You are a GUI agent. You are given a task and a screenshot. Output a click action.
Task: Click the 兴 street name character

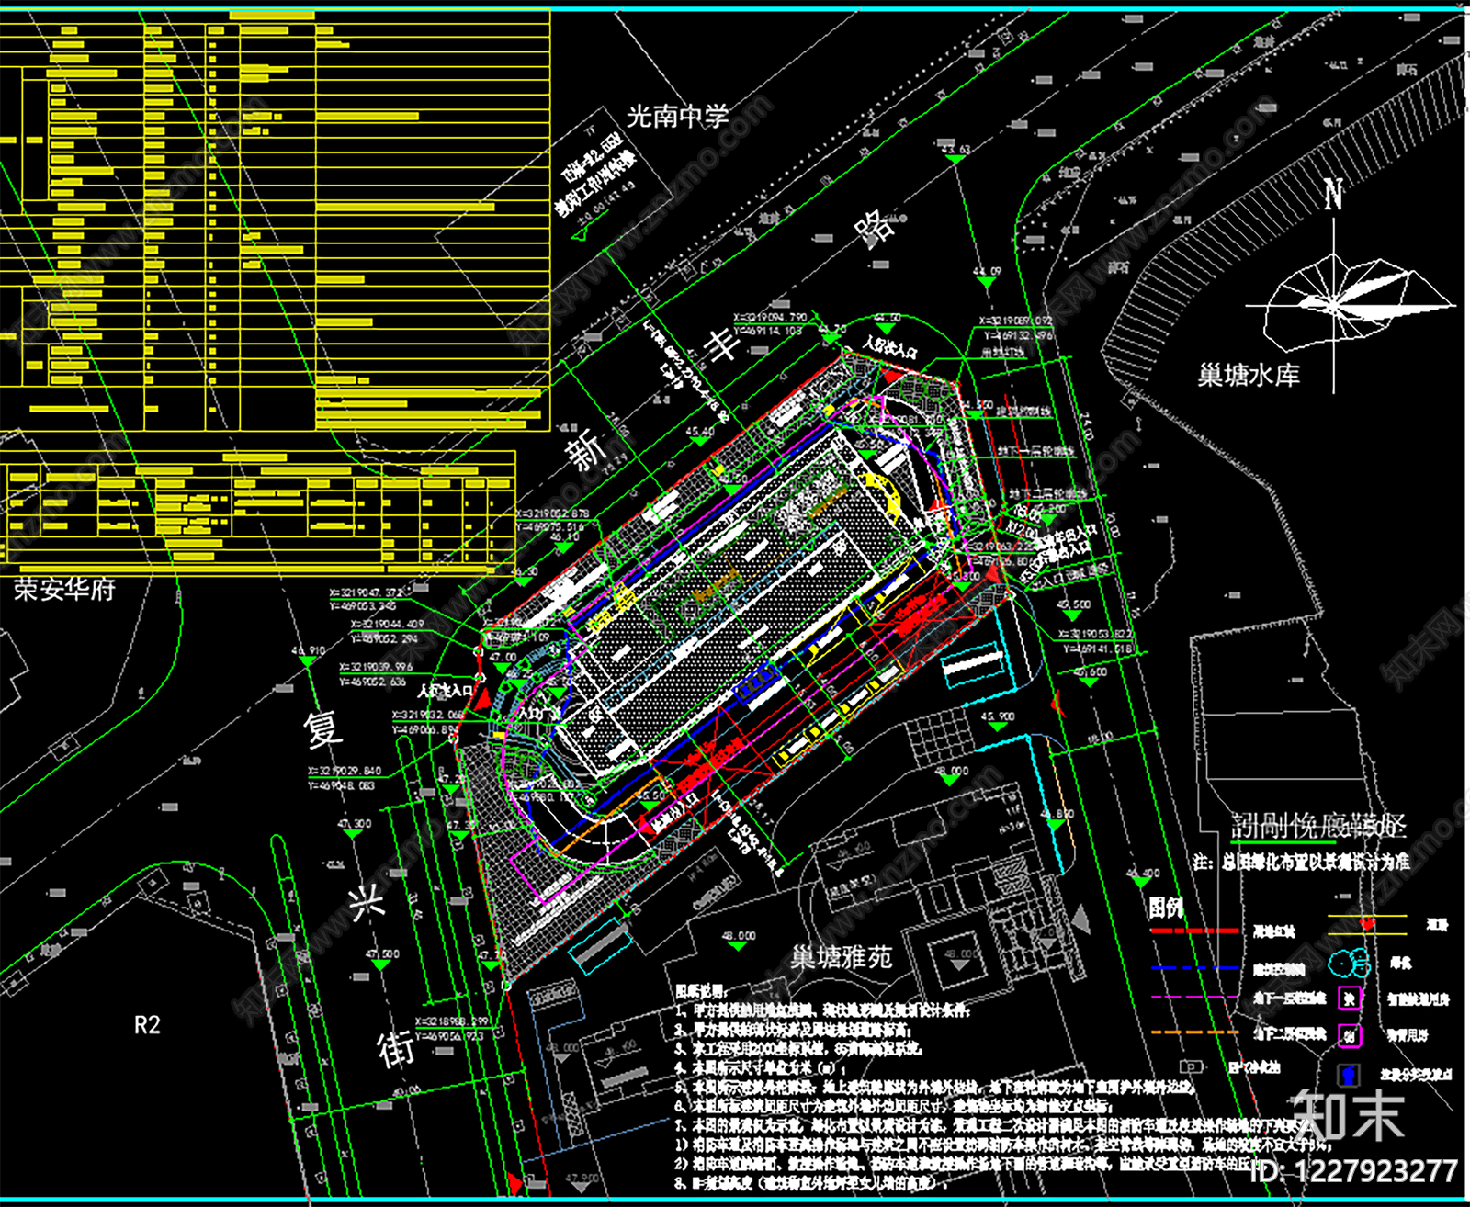pyautogui.click(x=367, y=900)
